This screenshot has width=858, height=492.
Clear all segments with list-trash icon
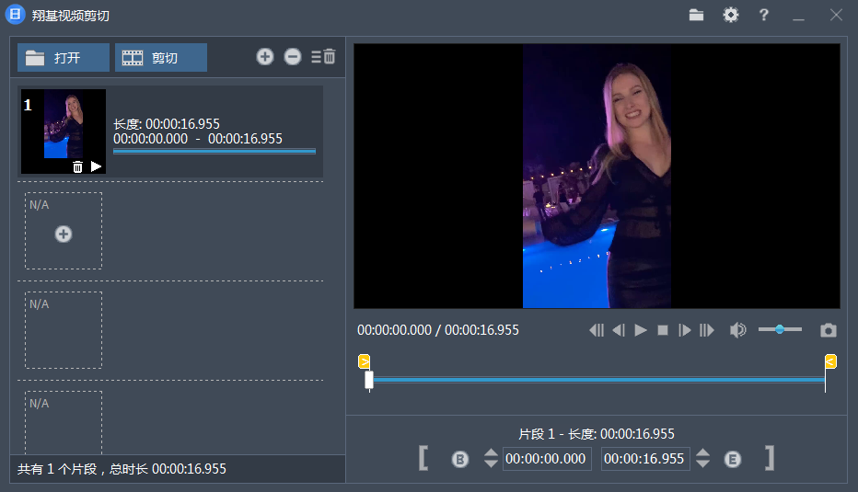point(323,57)
